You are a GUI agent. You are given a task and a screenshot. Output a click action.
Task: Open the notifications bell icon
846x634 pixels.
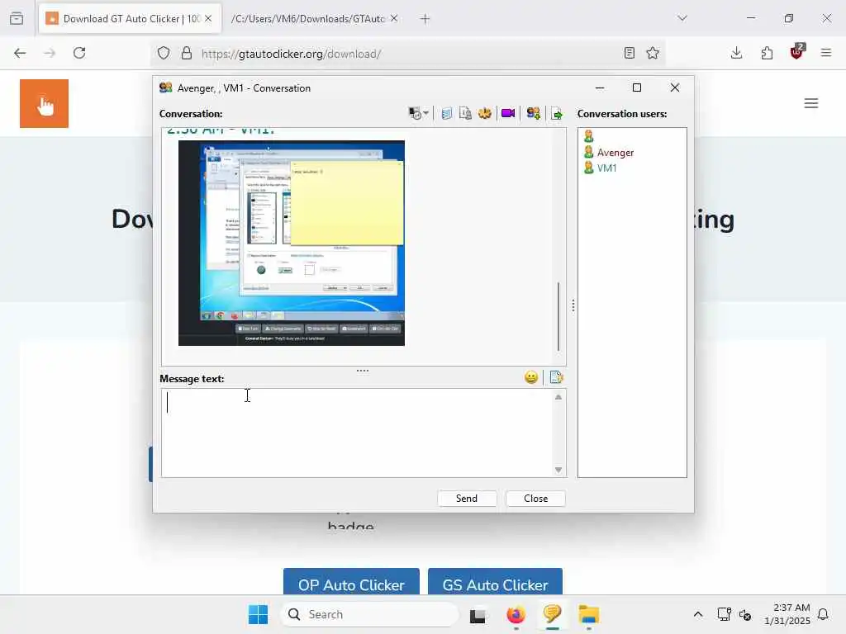tap(823, 614)
